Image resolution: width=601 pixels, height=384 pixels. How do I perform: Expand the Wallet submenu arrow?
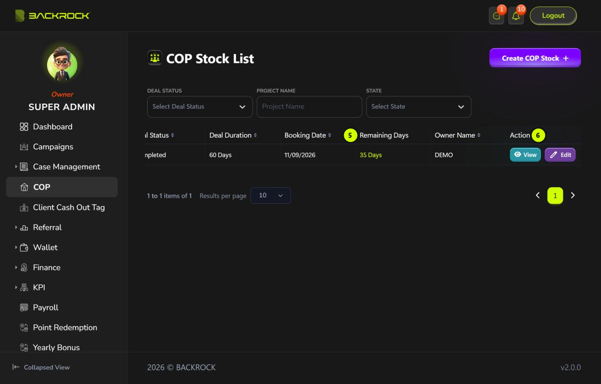(x=16, y=247)
